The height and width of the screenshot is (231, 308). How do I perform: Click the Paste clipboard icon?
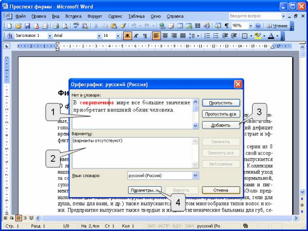click(114, 26)
